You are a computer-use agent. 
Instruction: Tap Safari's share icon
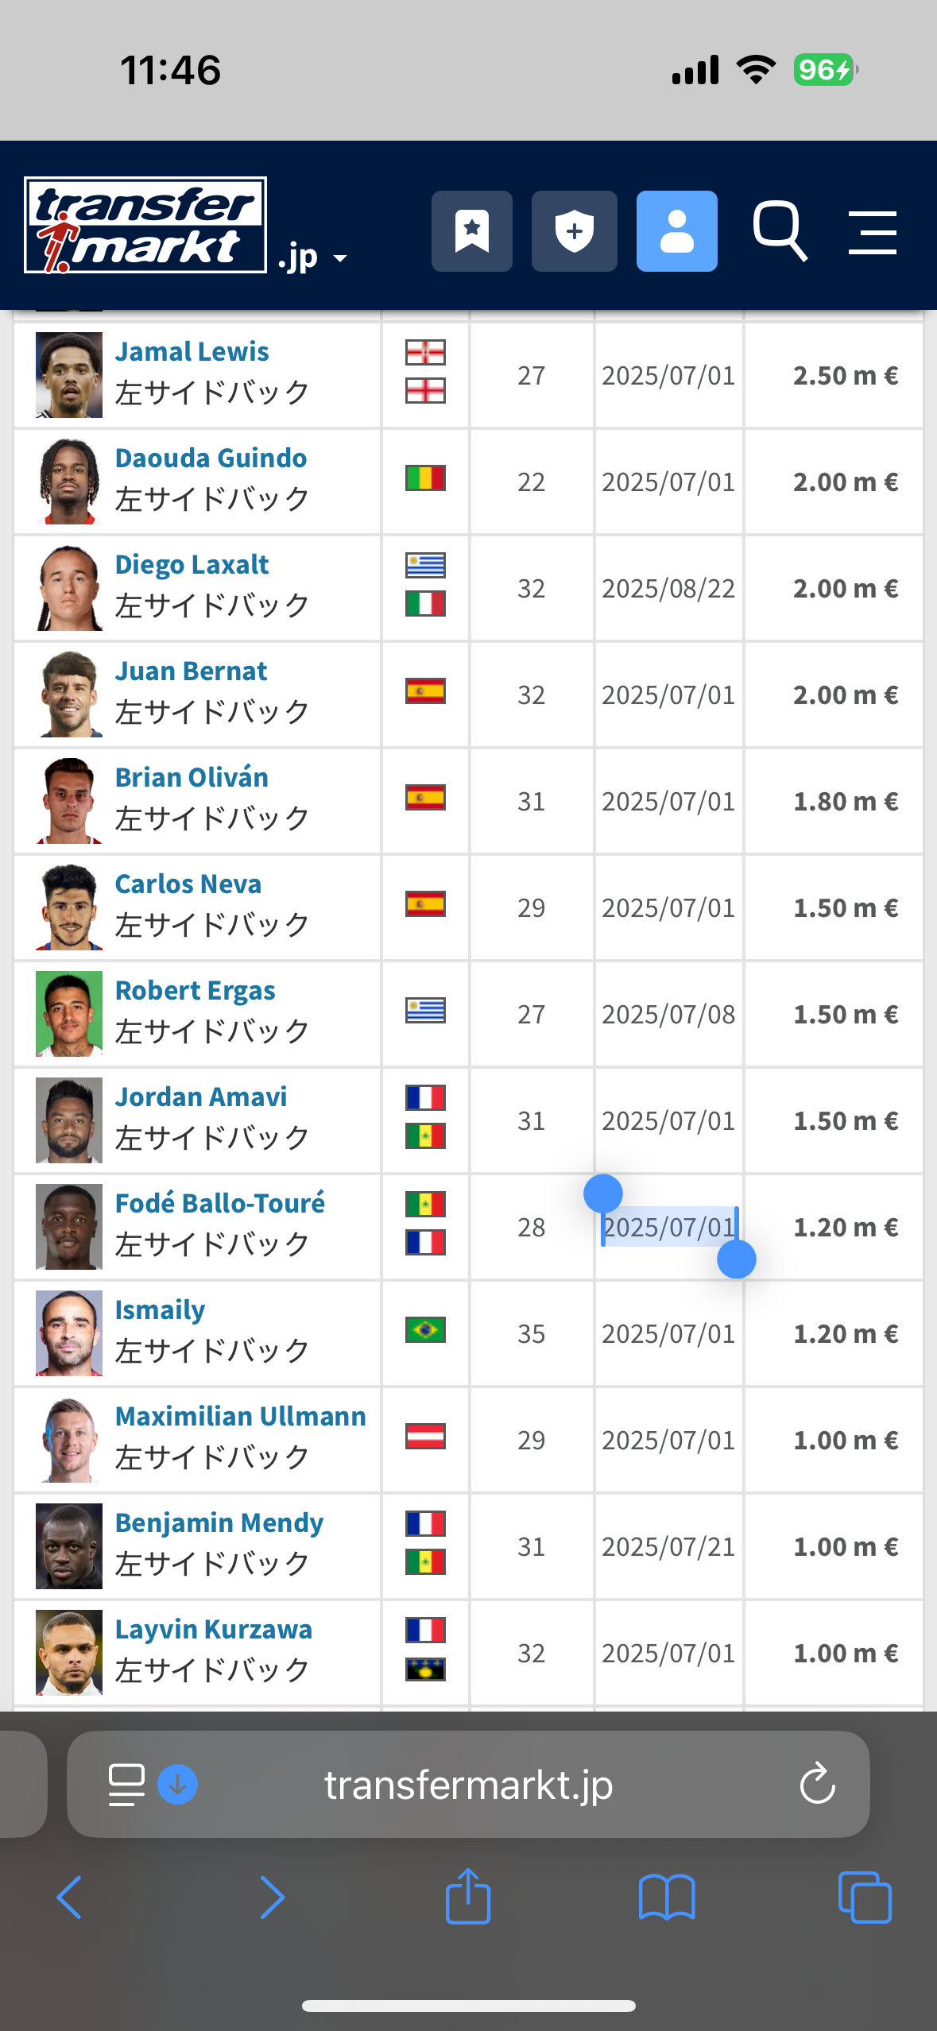coord(468,1897)
